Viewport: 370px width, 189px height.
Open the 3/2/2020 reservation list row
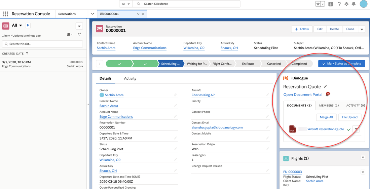coord(42,64)
